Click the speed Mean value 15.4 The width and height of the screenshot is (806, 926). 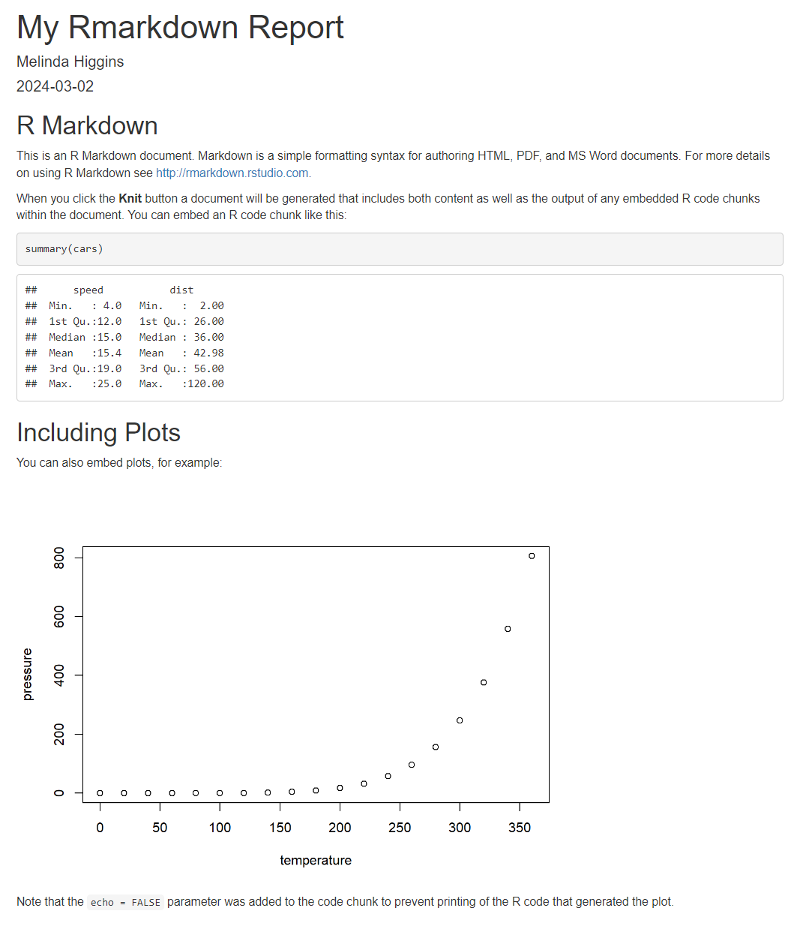click(109, 353)
